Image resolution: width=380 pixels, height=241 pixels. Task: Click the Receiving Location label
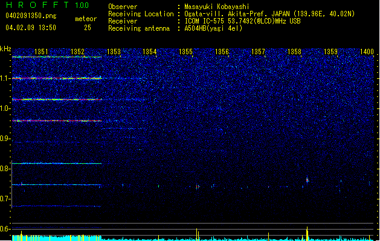coord(141,14)
